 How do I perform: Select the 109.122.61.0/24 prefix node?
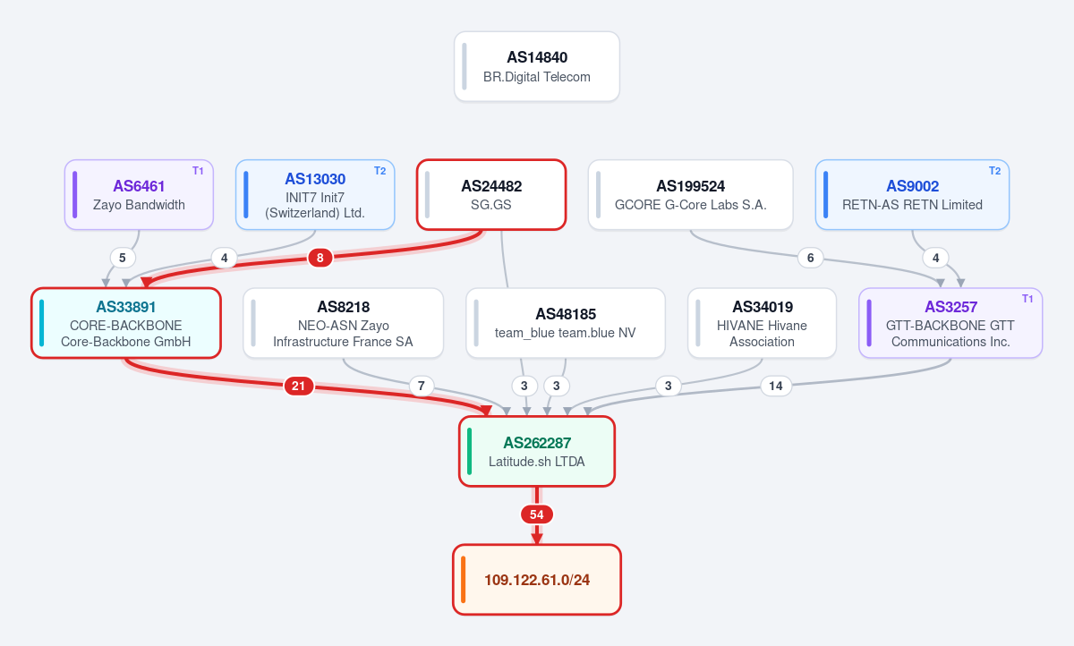tap(537, 580)
